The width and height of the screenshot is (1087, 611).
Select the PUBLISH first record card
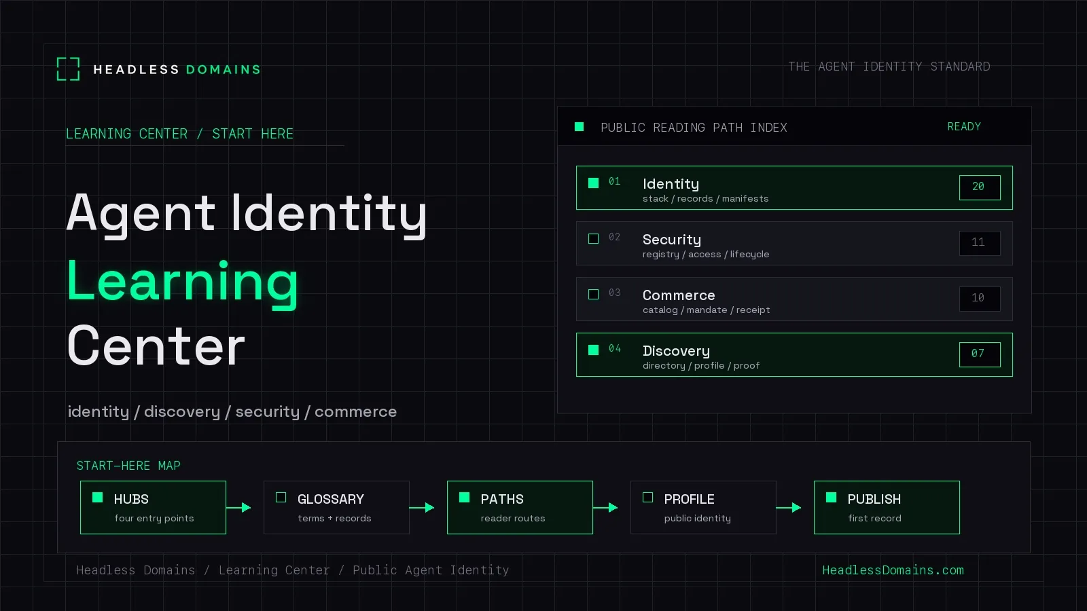887,508
